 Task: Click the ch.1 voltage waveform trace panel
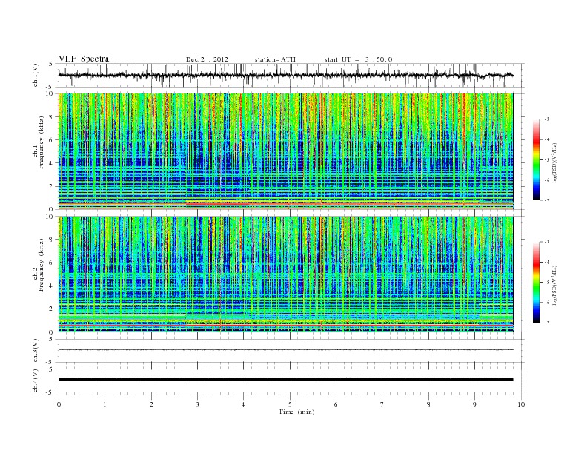(291, 75)
